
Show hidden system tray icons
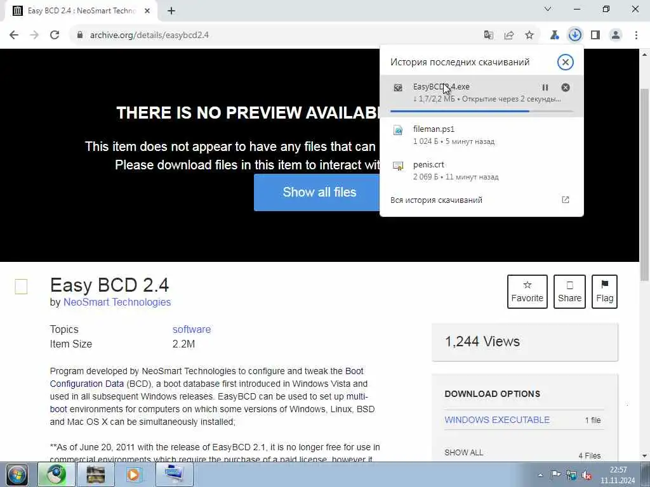[x=540, y=475]
